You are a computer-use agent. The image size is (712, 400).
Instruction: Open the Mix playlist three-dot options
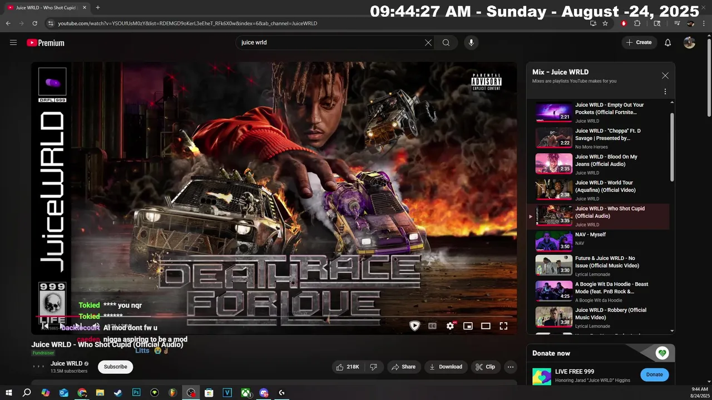(x=665, y=92)
